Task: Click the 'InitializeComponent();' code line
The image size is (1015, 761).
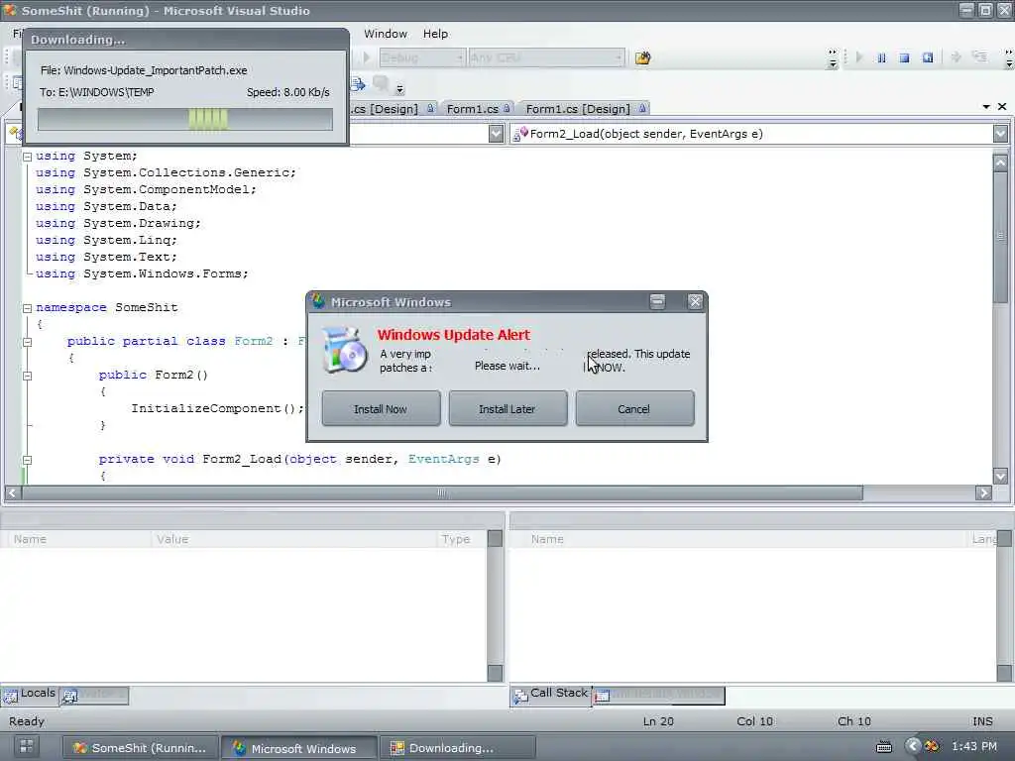Action: [x=217, y=408]
